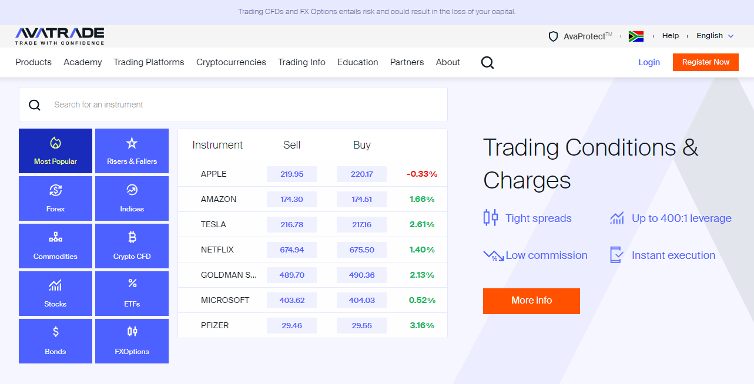Click Tesla buy price 217.16
The image size is (754, 384).
pos(362,224)
